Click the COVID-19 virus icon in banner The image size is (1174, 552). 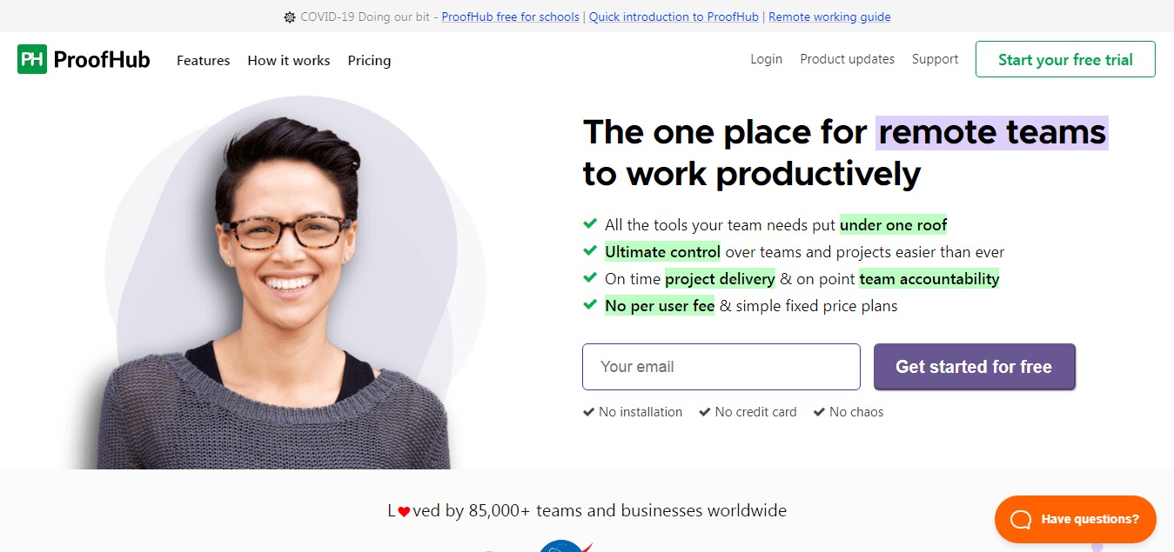point(290,17)
